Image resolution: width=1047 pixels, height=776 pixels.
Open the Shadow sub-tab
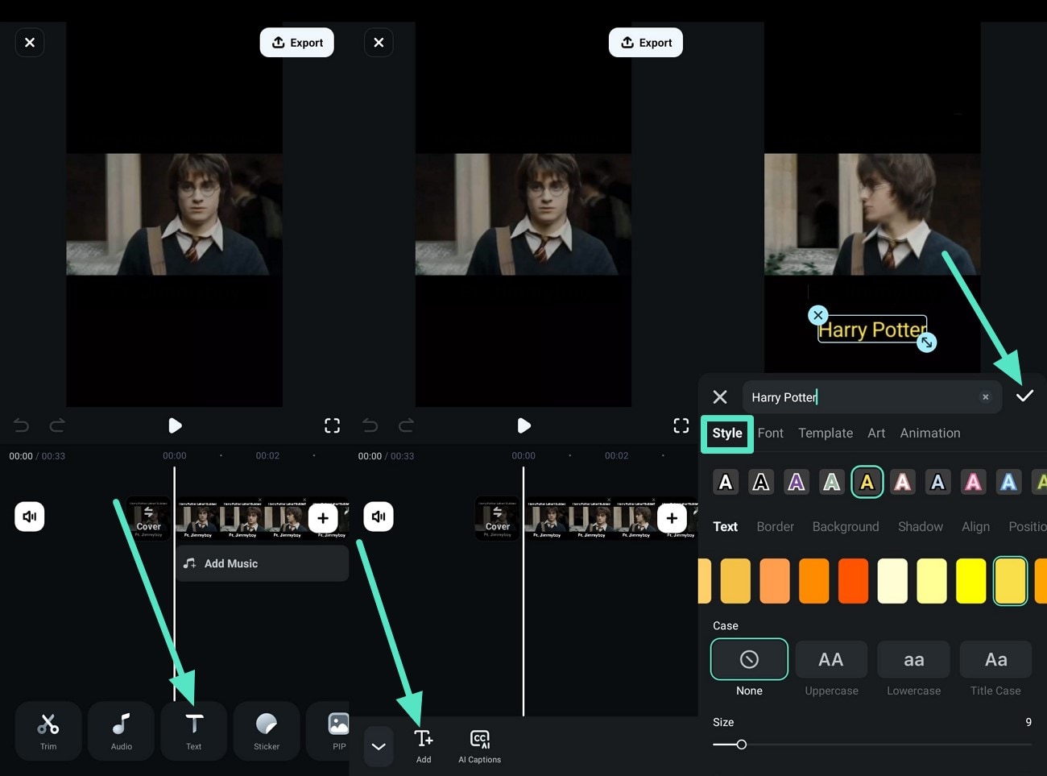pyautogui.click(x=921, y=526)
